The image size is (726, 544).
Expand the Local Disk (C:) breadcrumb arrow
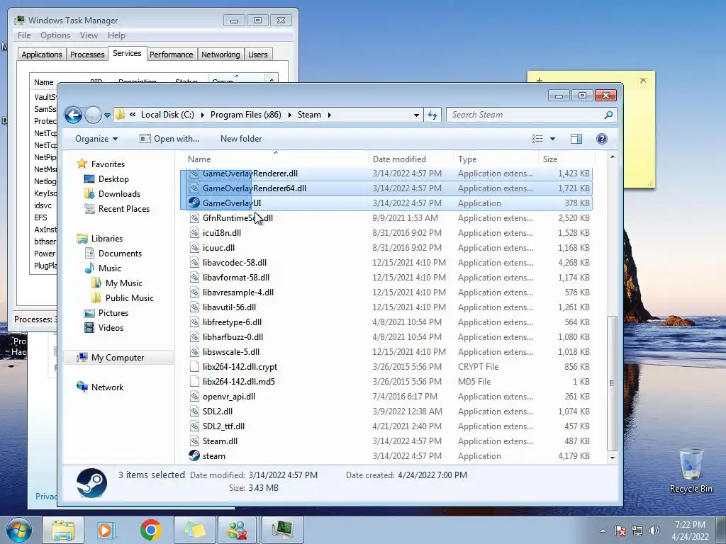[x=202, y=115]
